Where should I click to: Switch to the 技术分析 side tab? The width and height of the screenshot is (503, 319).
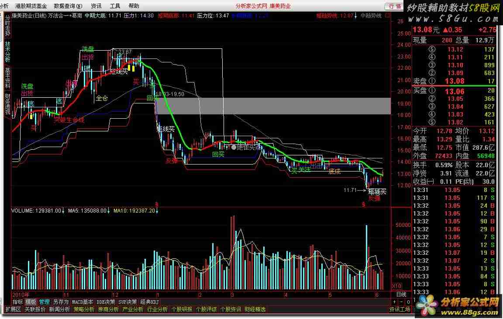click(x=7, y=51)
